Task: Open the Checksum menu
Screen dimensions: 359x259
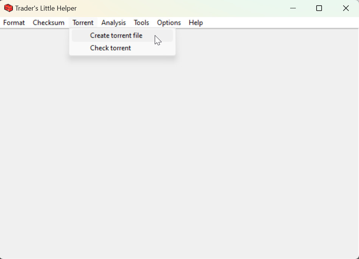Action: (x=48, y=23)
